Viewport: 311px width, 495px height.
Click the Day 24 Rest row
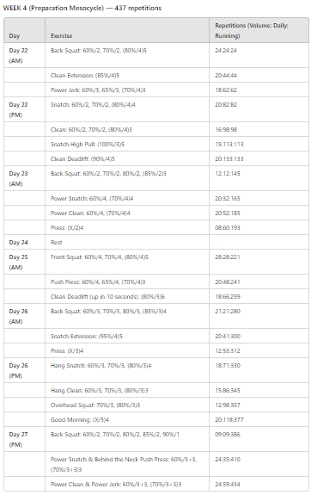coord(156,242)
